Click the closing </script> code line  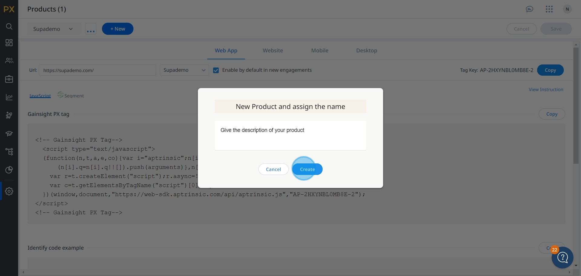tap(51, 203)
